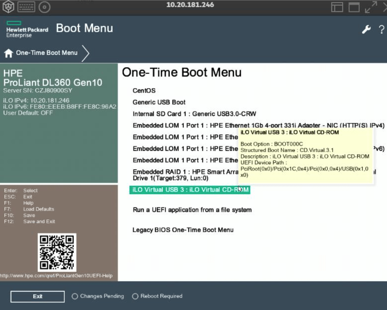Open settings via the wrench icon

point(366,29)
